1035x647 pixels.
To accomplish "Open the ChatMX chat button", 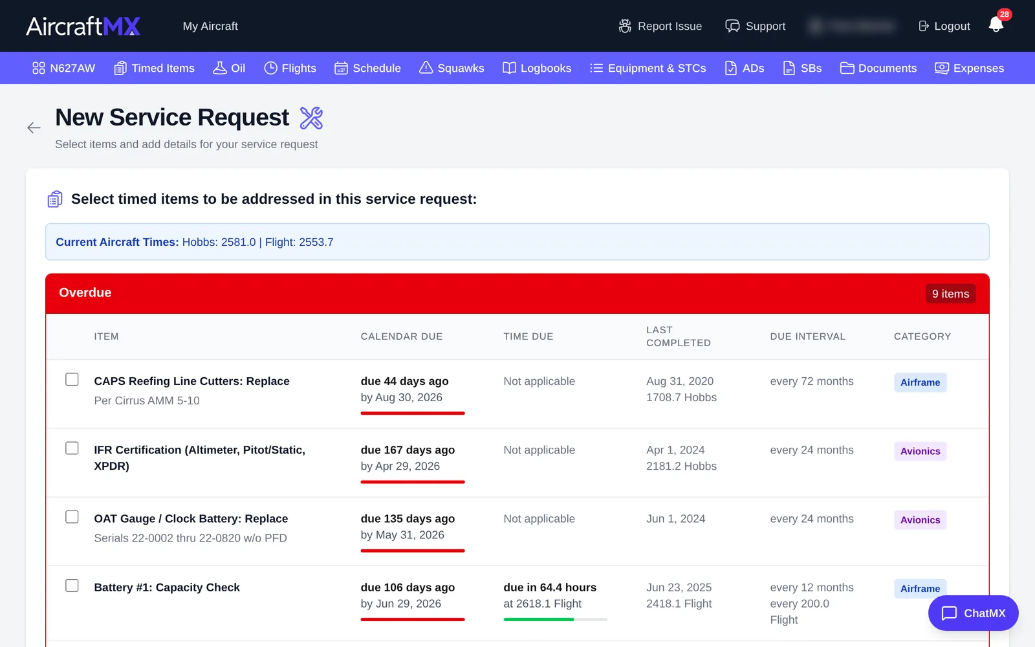I will click(973, 613).
